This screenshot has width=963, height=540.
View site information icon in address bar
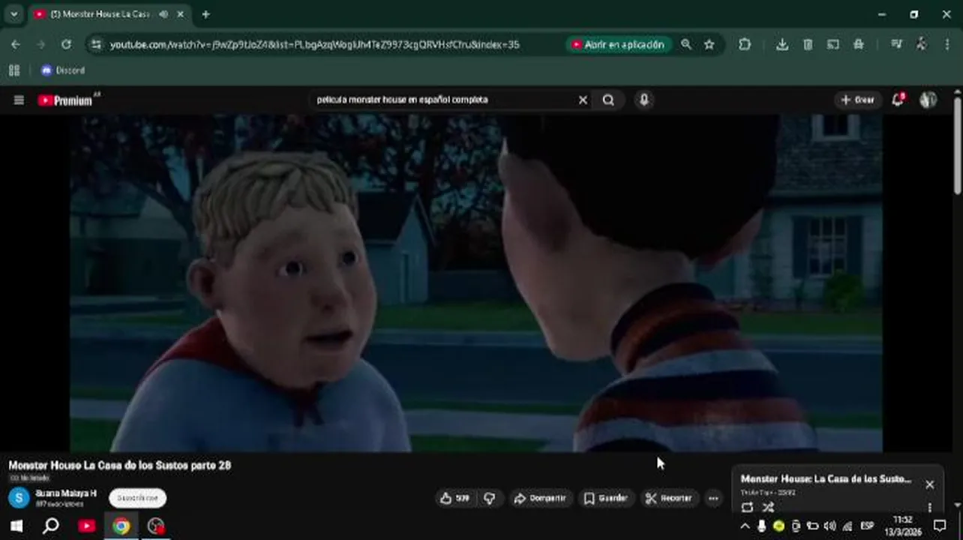tap(96, 45)
